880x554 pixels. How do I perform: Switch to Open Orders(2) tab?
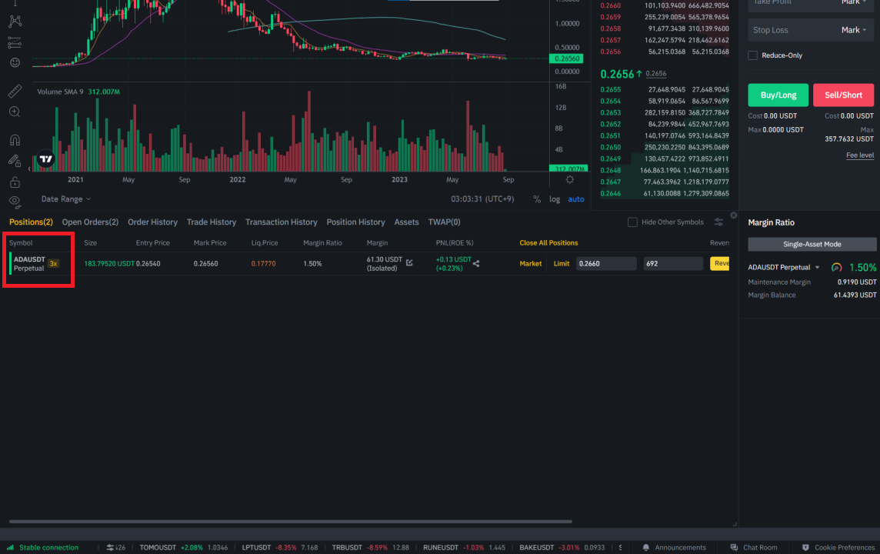tap(90, 222)
